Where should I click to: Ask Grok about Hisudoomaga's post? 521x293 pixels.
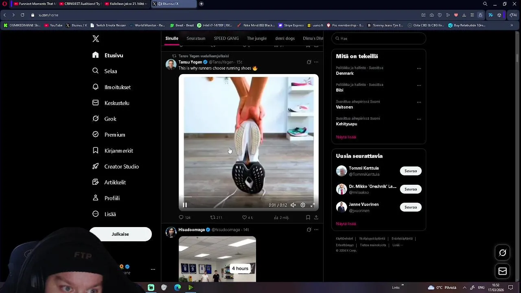click(309, 230)
